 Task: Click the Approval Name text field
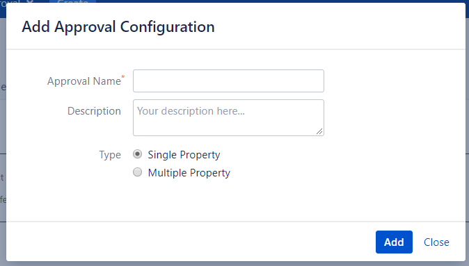pyautogui.click(x=228, y=81)
